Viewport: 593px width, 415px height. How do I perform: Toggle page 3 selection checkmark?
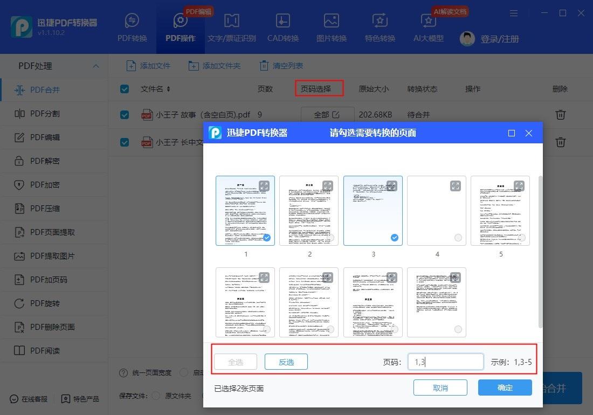coord(395,237)
